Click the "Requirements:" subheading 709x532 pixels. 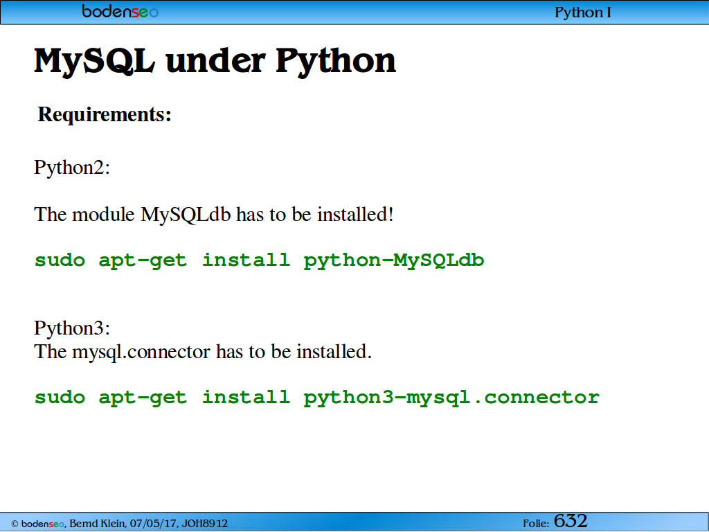[x=105, y=114]
